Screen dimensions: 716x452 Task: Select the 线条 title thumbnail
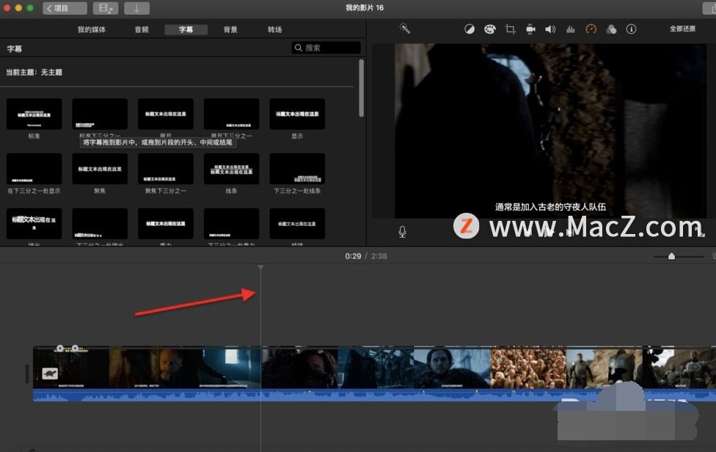click(232, 169)
